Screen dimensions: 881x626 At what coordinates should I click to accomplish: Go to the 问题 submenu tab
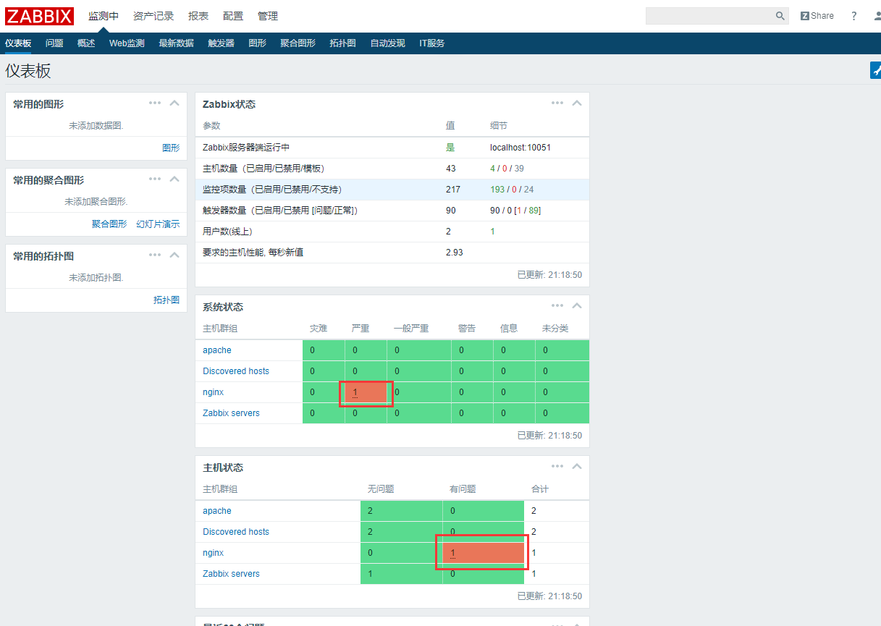[54, 43]
